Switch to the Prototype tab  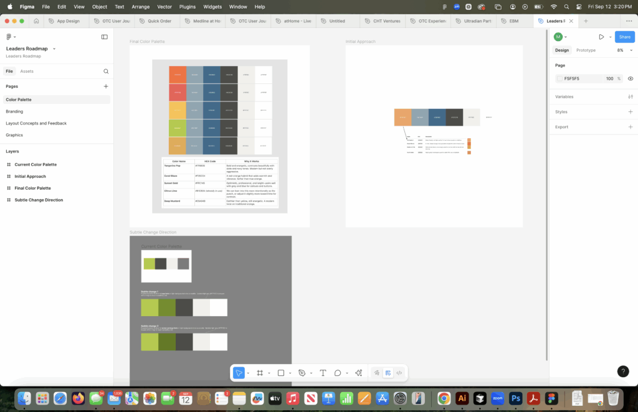(586, 50)
